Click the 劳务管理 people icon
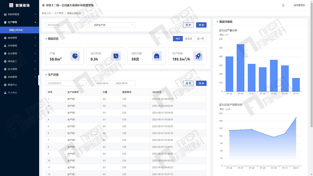 (5, 46)
